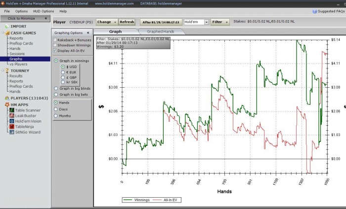Viewport: 346px width, 209px height.
Task: Click the Cash Games chips icon
Action: 7,33
